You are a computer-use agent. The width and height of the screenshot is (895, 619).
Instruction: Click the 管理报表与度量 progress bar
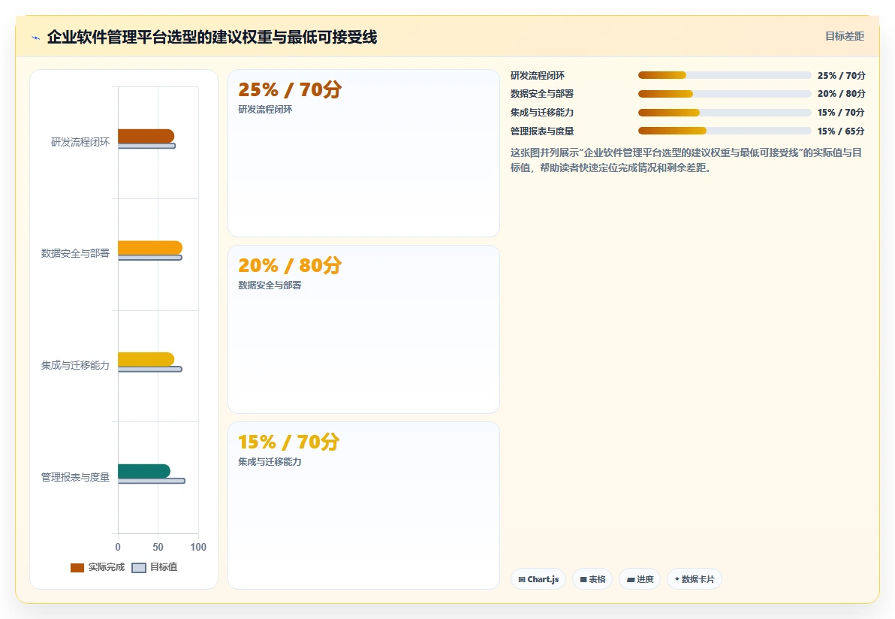pos(725,131)
